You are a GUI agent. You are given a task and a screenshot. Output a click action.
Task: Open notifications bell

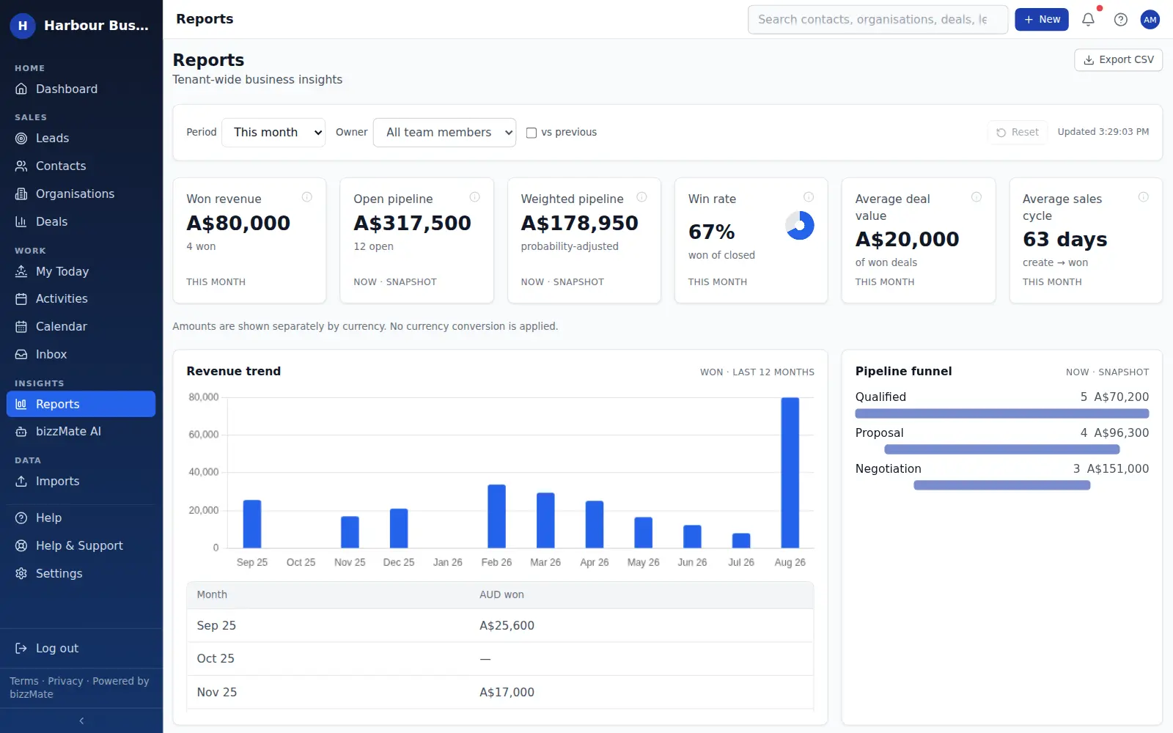1088,20
